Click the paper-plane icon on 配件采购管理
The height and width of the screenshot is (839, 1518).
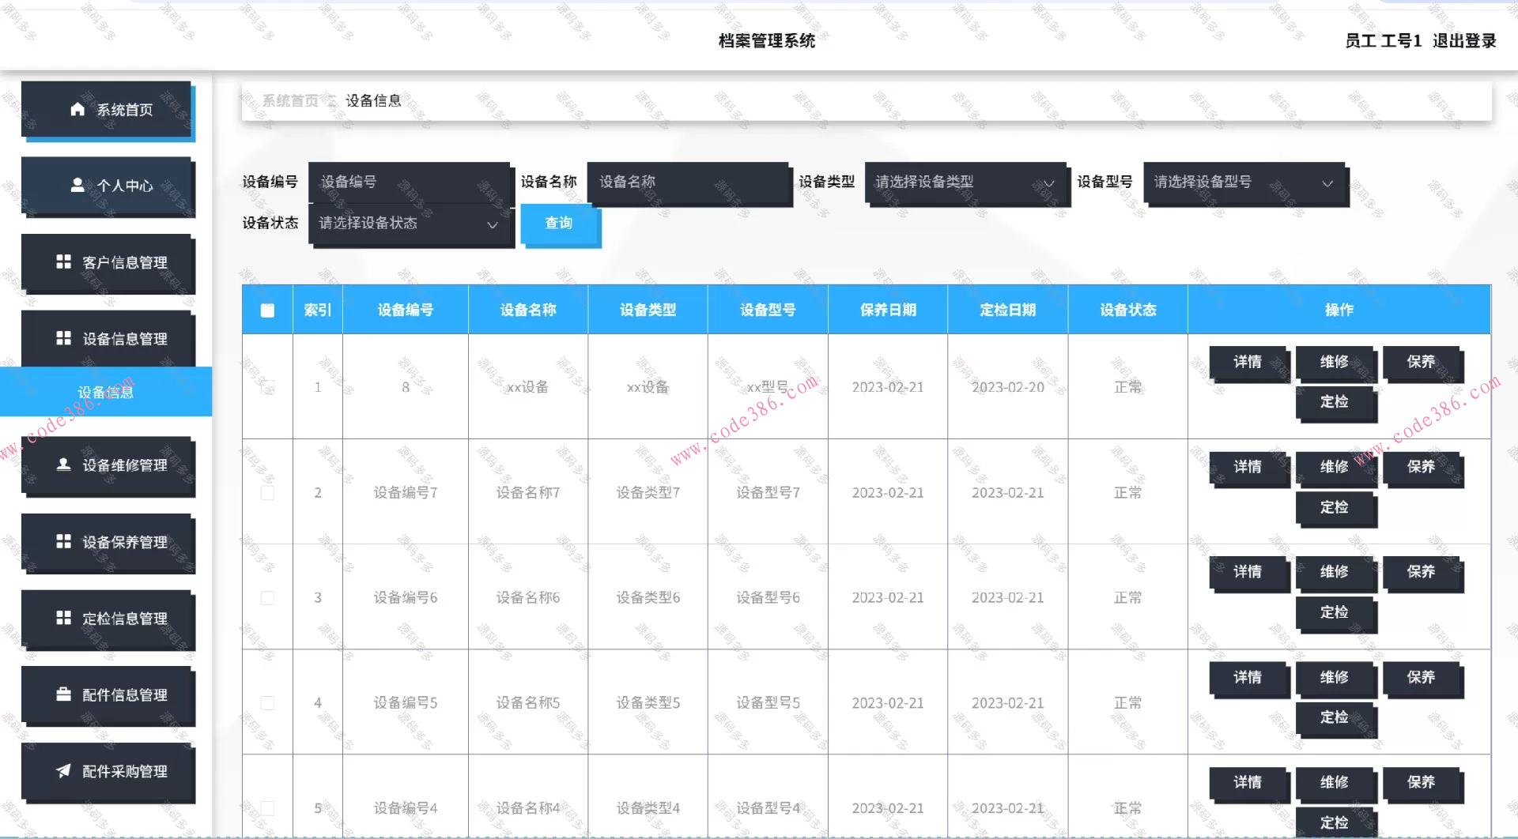tap(65, 772)
